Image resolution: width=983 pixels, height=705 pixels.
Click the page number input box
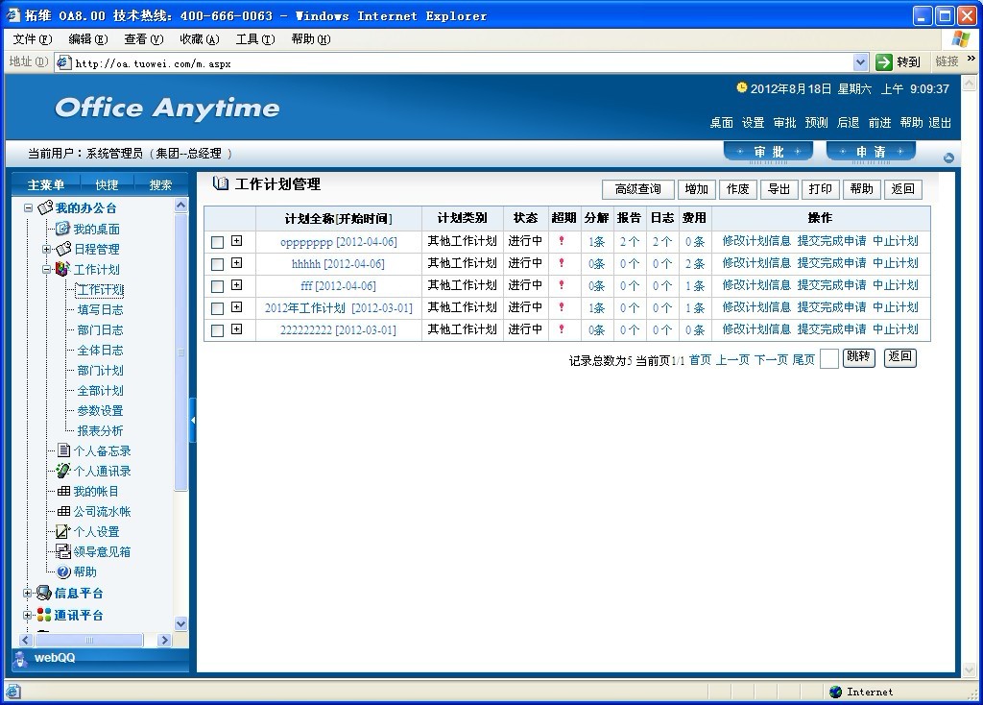click(828, 359)
